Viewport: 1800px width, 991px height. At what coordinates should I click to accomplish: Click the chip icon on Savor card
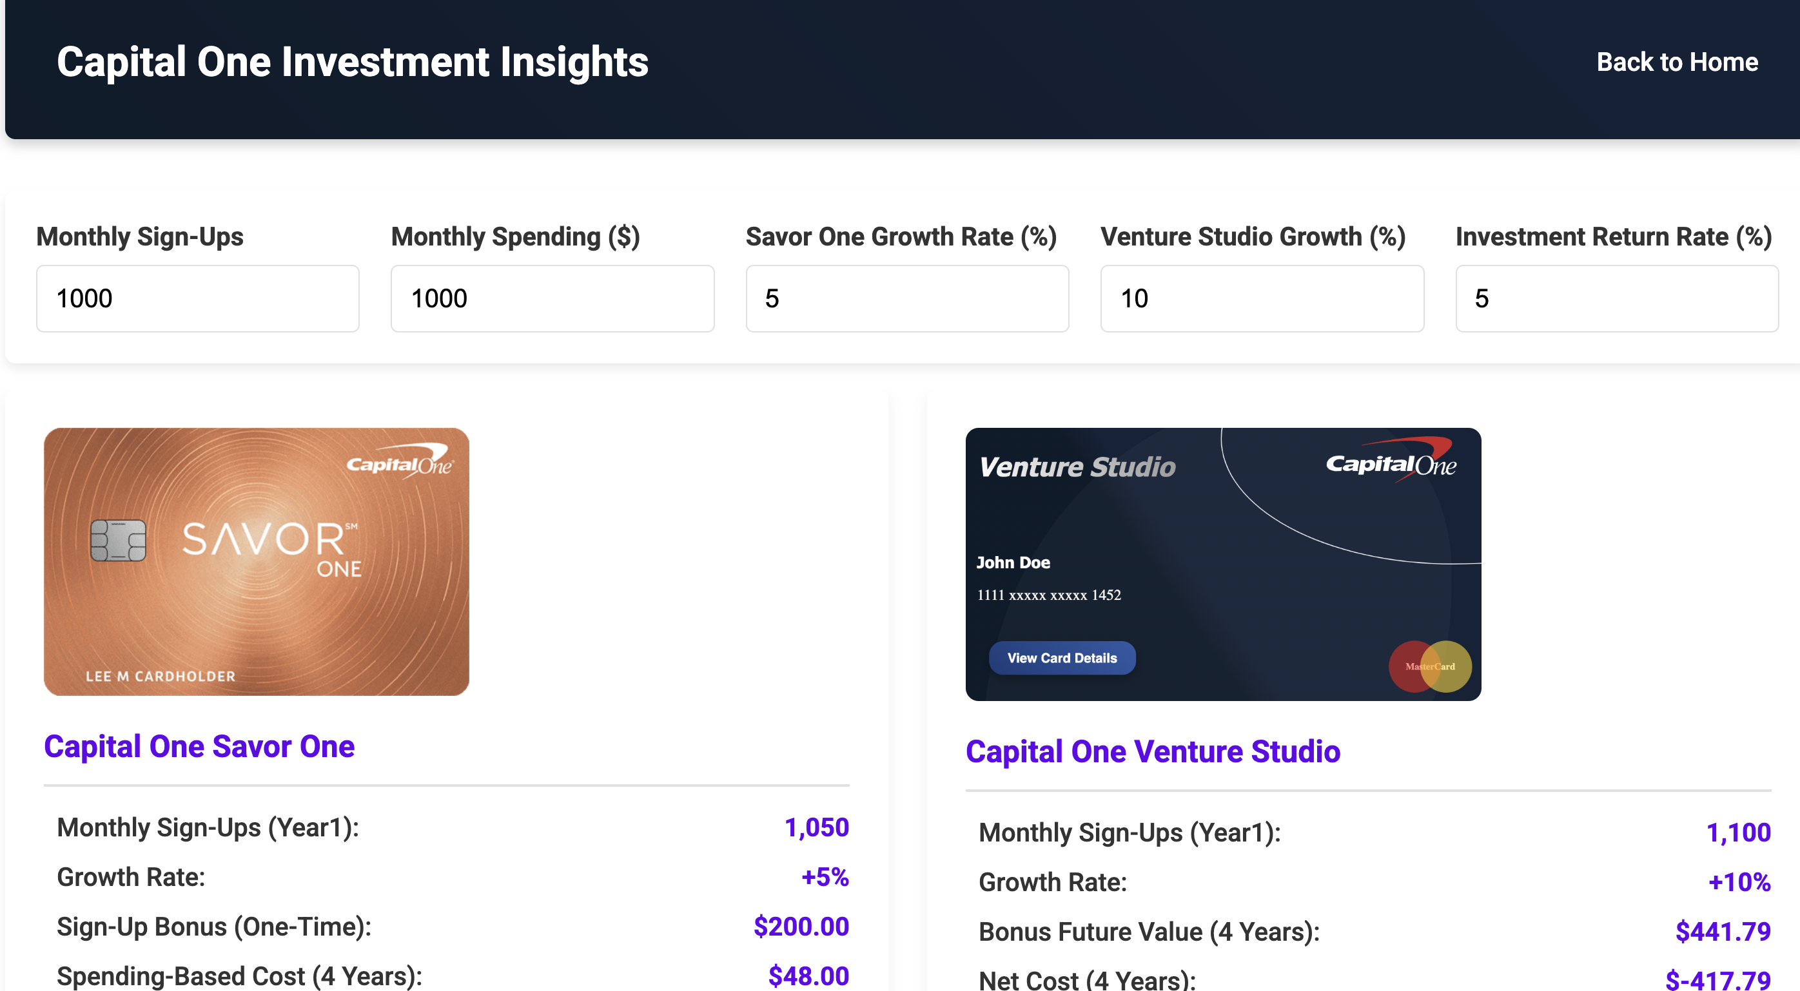[118, 541]
